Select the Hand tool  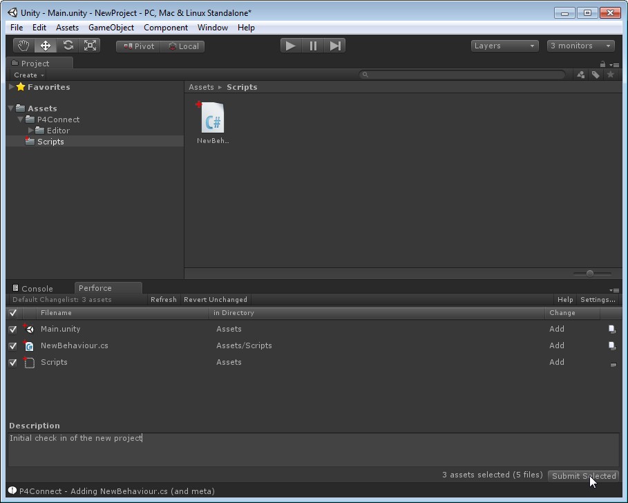(23, 46)
